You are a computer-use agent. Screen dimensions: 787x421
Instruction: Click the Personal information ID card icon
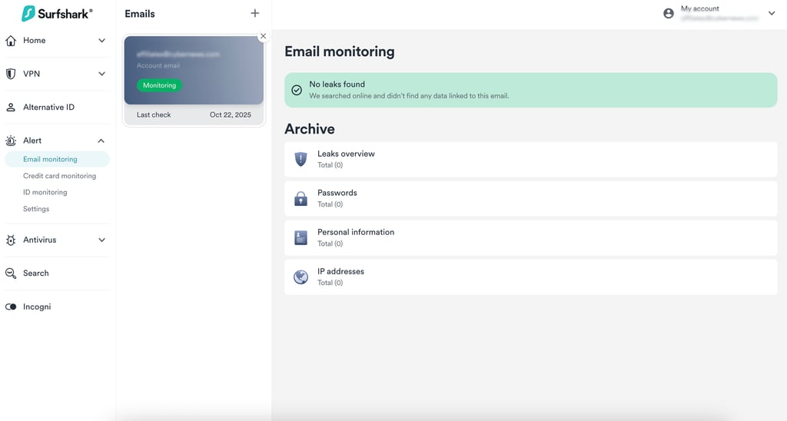(x=301, y=238)
